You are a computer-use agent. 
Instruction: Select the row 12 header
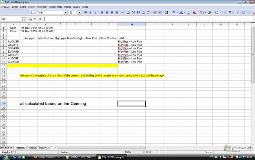[3, 65]
